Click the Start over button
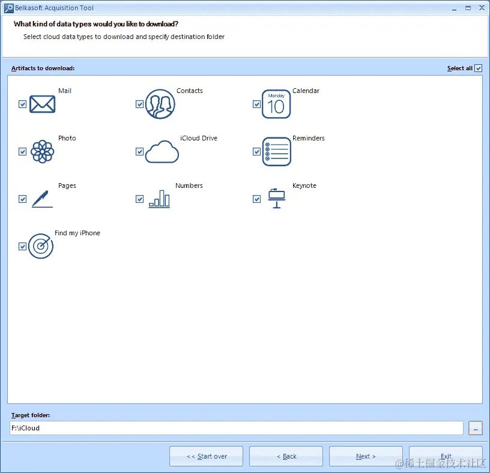This screenshot has height=473, width=490. coord(206,456)
